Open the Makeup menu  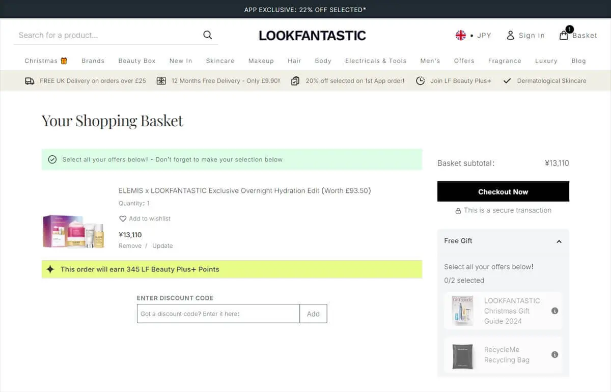point(261,61)
